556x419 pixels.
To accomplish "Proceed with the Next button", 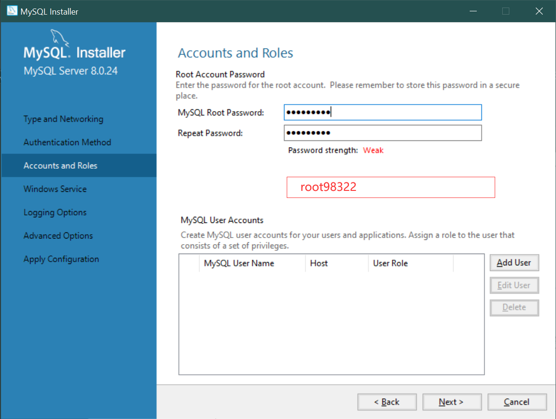I will [452, 402].
